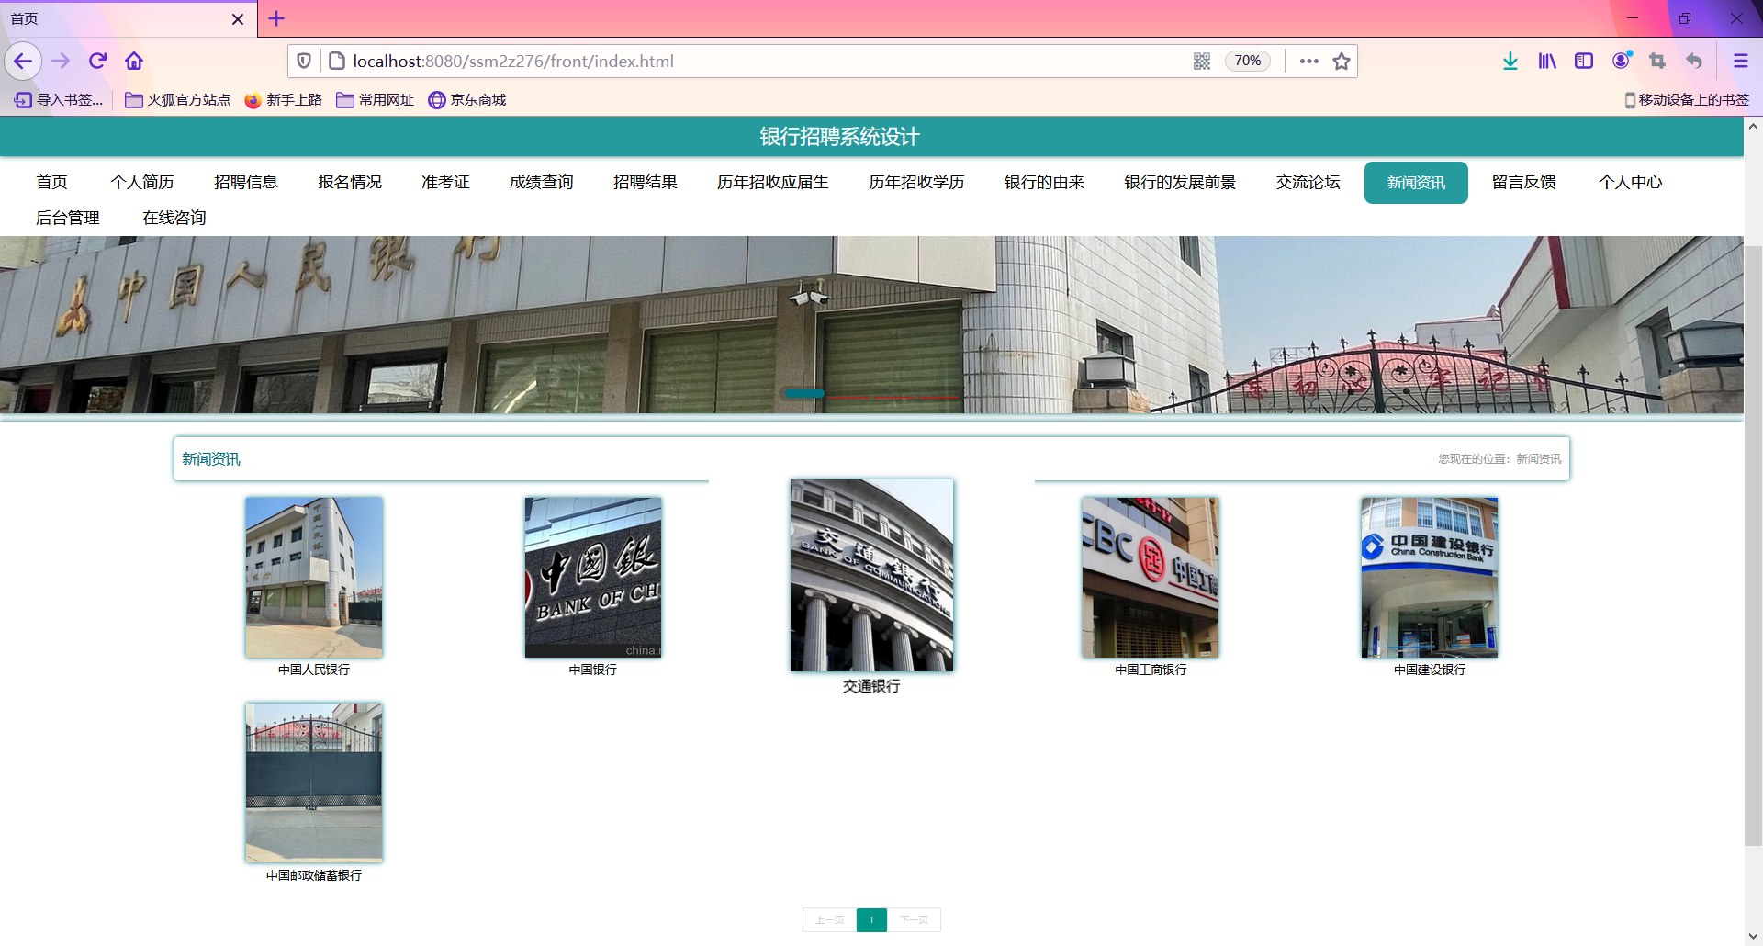This screenshot has width=1763, height=946.
Task: Open the 后台管理 navigation link
Action: 68,218
